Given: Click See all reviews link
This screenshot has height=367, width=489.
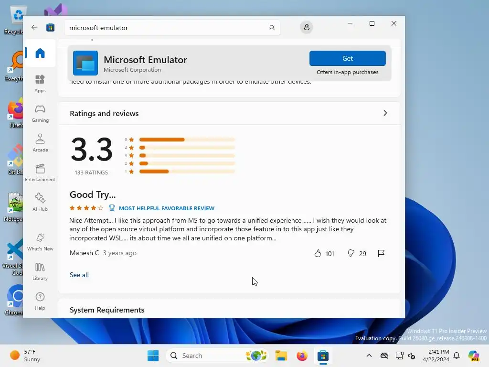Looking at the screenshot, I should click(x=79, y=275).
